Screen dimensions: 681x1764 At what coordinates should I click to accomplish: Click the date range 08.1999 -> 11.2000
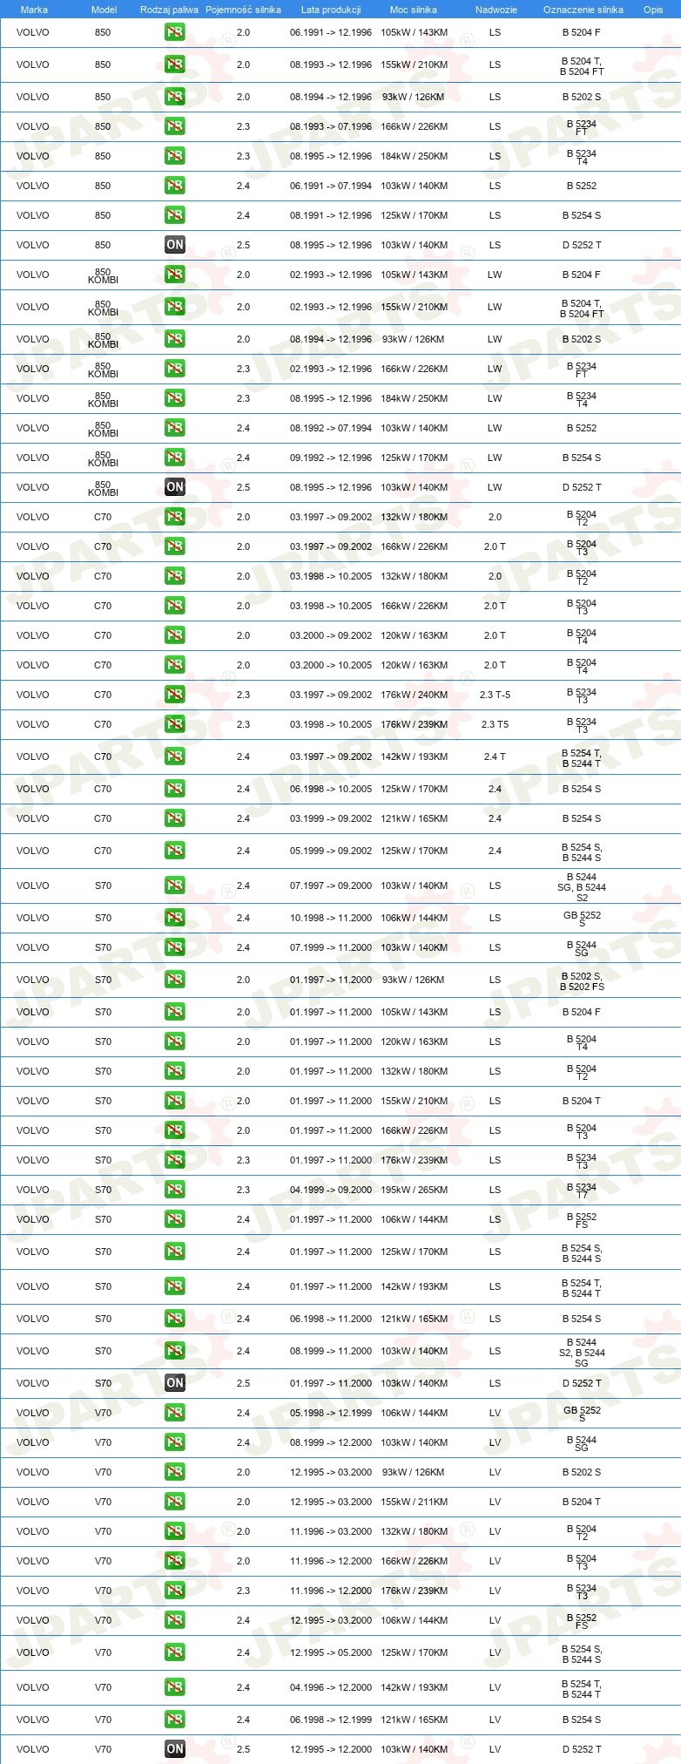[x=331, y=1351]
